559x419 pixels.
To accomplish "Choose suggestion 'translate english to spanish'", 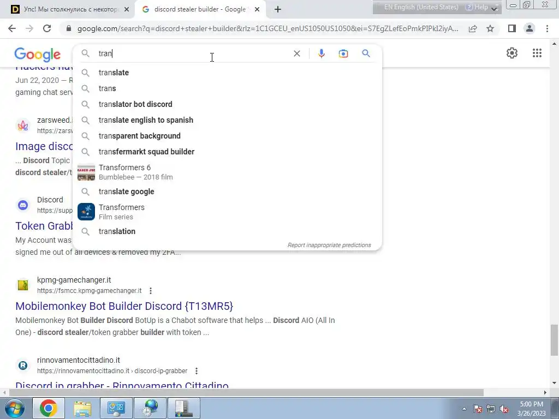I will point(227,120).
